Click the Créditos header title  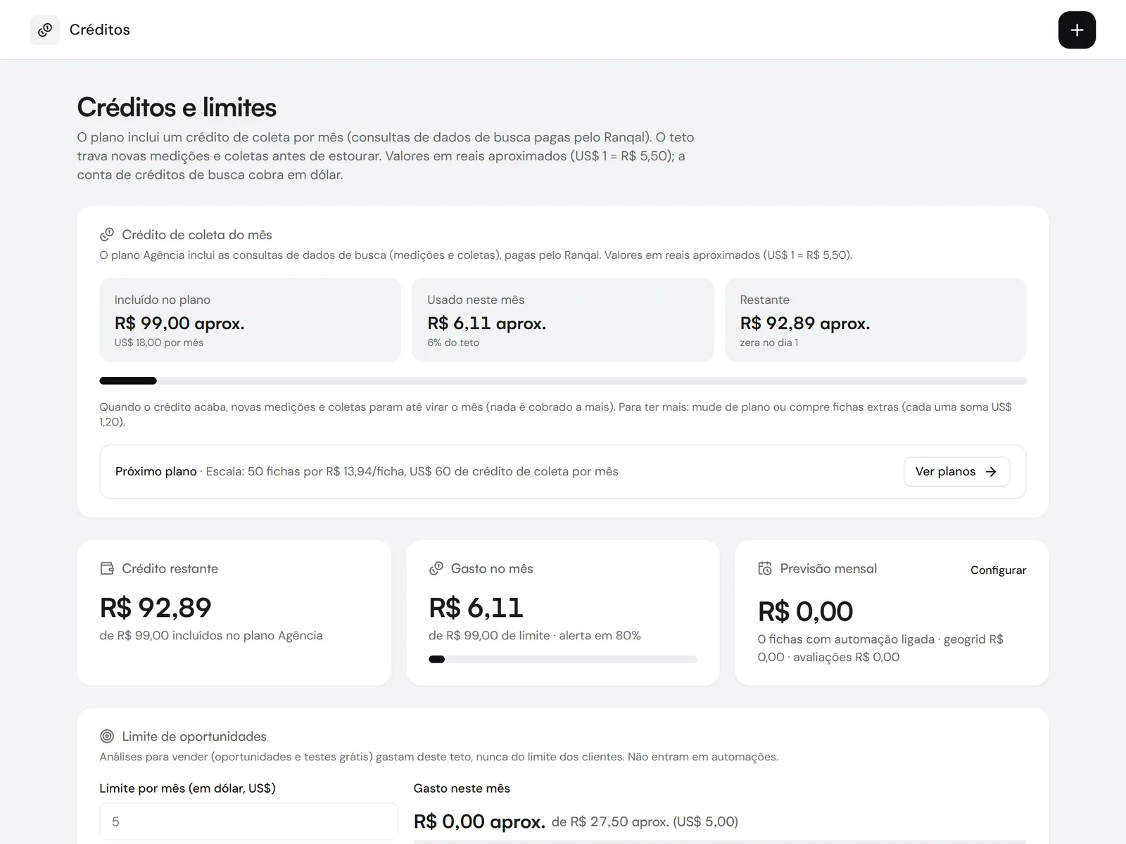click(100, 30)
